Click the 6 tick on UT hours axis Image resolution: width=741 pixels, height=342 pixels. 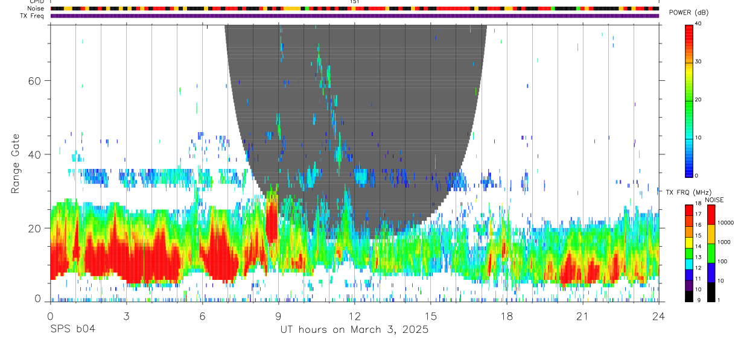[202, 316]
